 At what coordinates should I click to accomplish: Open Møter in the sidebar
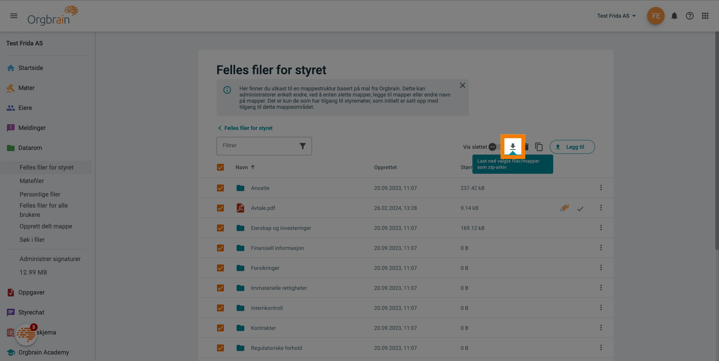pyautogui.click(x=26, y=88)
